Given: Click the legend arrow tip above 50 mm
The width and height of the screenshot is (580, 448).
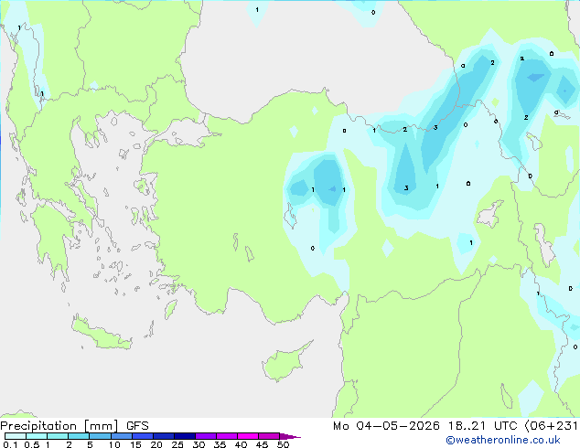Looking at the screenshot, I should tap(290, 436).
